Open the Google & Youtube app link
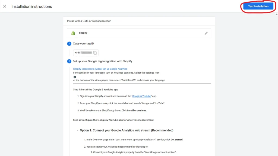The height and width of the screenshot is (156, 278). (x=141, y=96)
